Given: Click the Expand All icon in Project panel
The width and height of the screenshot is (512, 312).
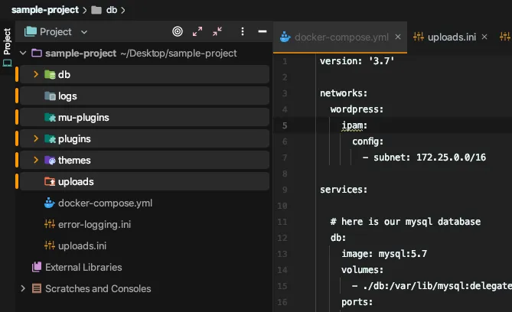Looking at the screenshot, I should [198, 32].
